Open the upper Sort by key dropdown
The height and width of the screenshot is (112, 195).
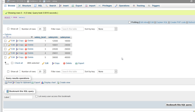(x=107, y=29)
